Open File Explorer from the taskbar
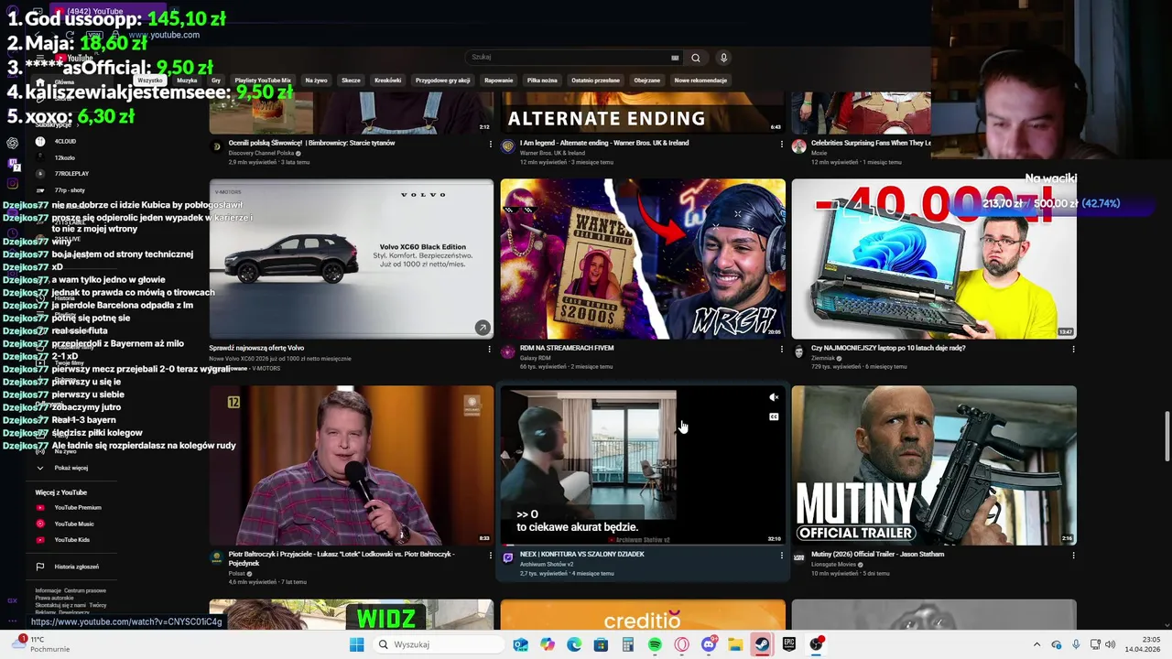This screenshot has height=659, width=1172. click(x=735, y=644)
